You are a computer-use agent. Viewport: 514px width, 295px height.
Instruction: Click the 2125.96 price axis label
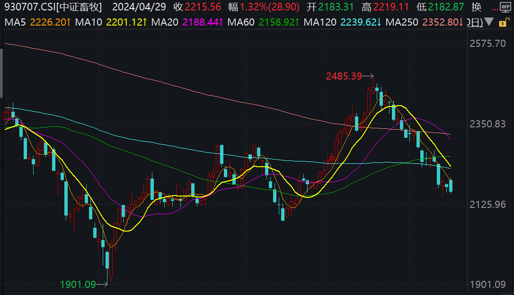pos(487,205)
